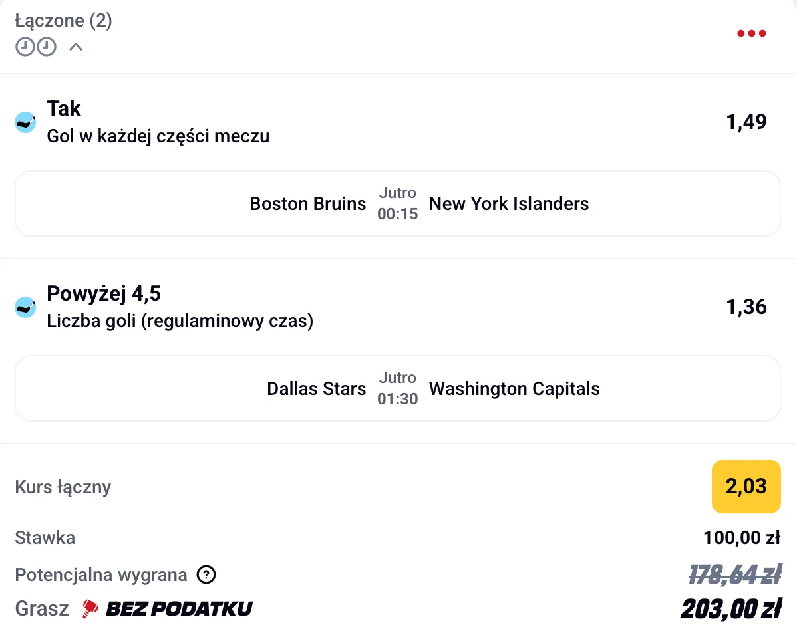
Task: Click the Gol w każdej części meczu label
Action: [x=158, y=137]
